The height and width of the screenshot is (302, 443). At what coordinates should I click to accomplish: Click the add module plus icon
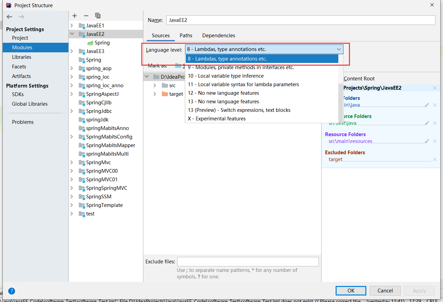coord(75,16)
